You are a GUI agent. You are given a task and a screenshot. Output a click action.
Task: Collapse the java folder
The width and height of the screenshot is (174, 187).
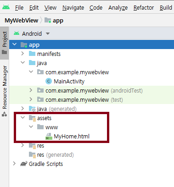pos(23,63)
